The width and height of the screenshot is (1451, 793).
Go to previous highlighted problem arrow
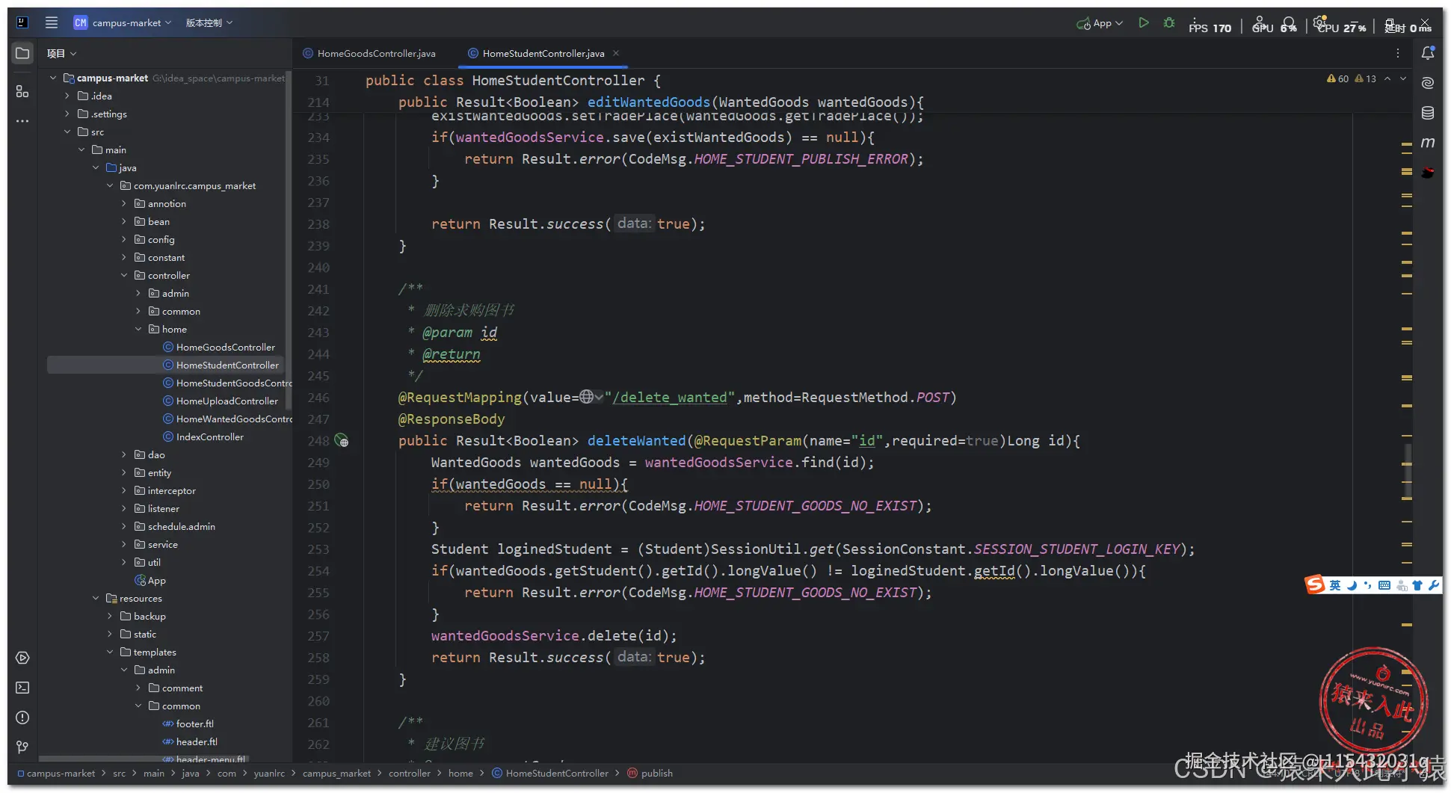coord(1387,78)
